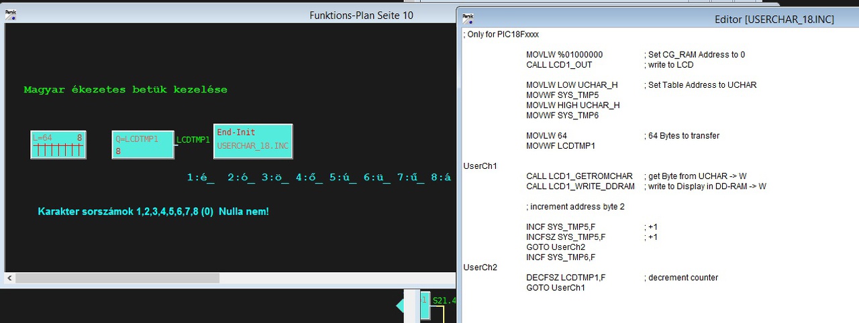Place cursor on 'INCF SYS_TMP5,F' line
The height and width of the screenshot is (323, 859).
pyautogui.click(x=559, y=227)
